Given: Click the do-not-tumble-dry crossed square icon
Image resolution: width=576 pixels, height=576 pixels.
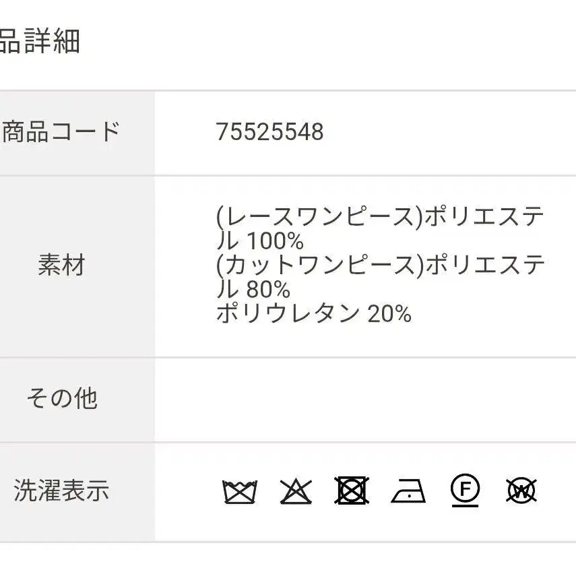Looking at the screenshot, I should pyautogui.click(x=352, y=490).
